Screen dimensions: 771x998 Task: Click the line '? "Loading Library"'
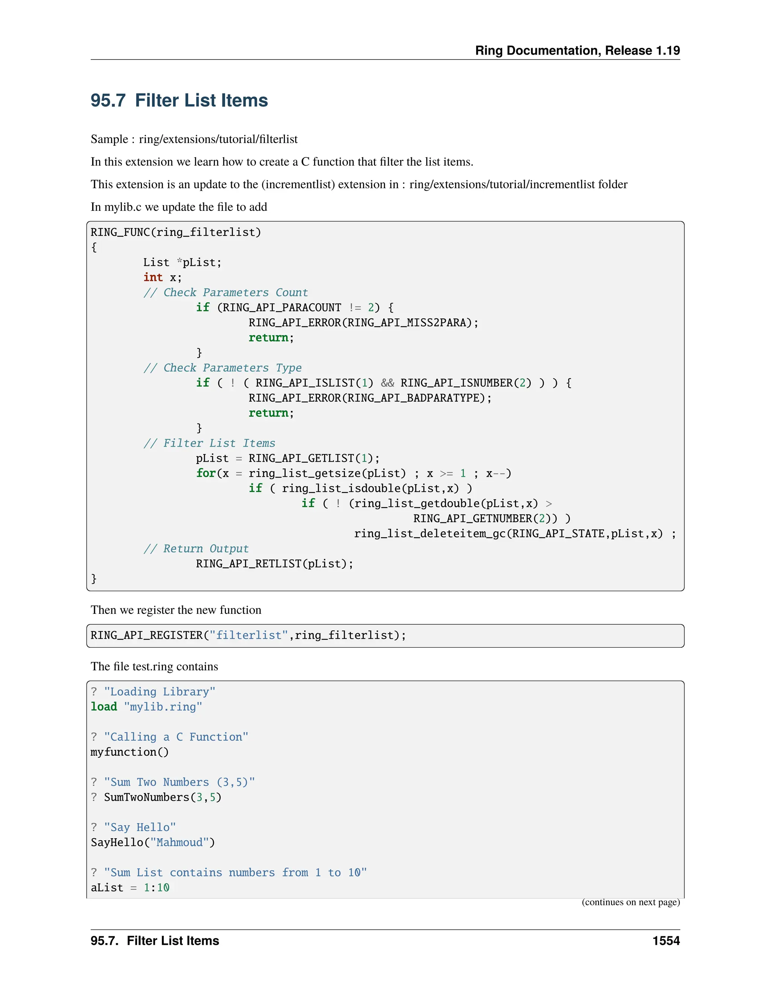point(153,692)
